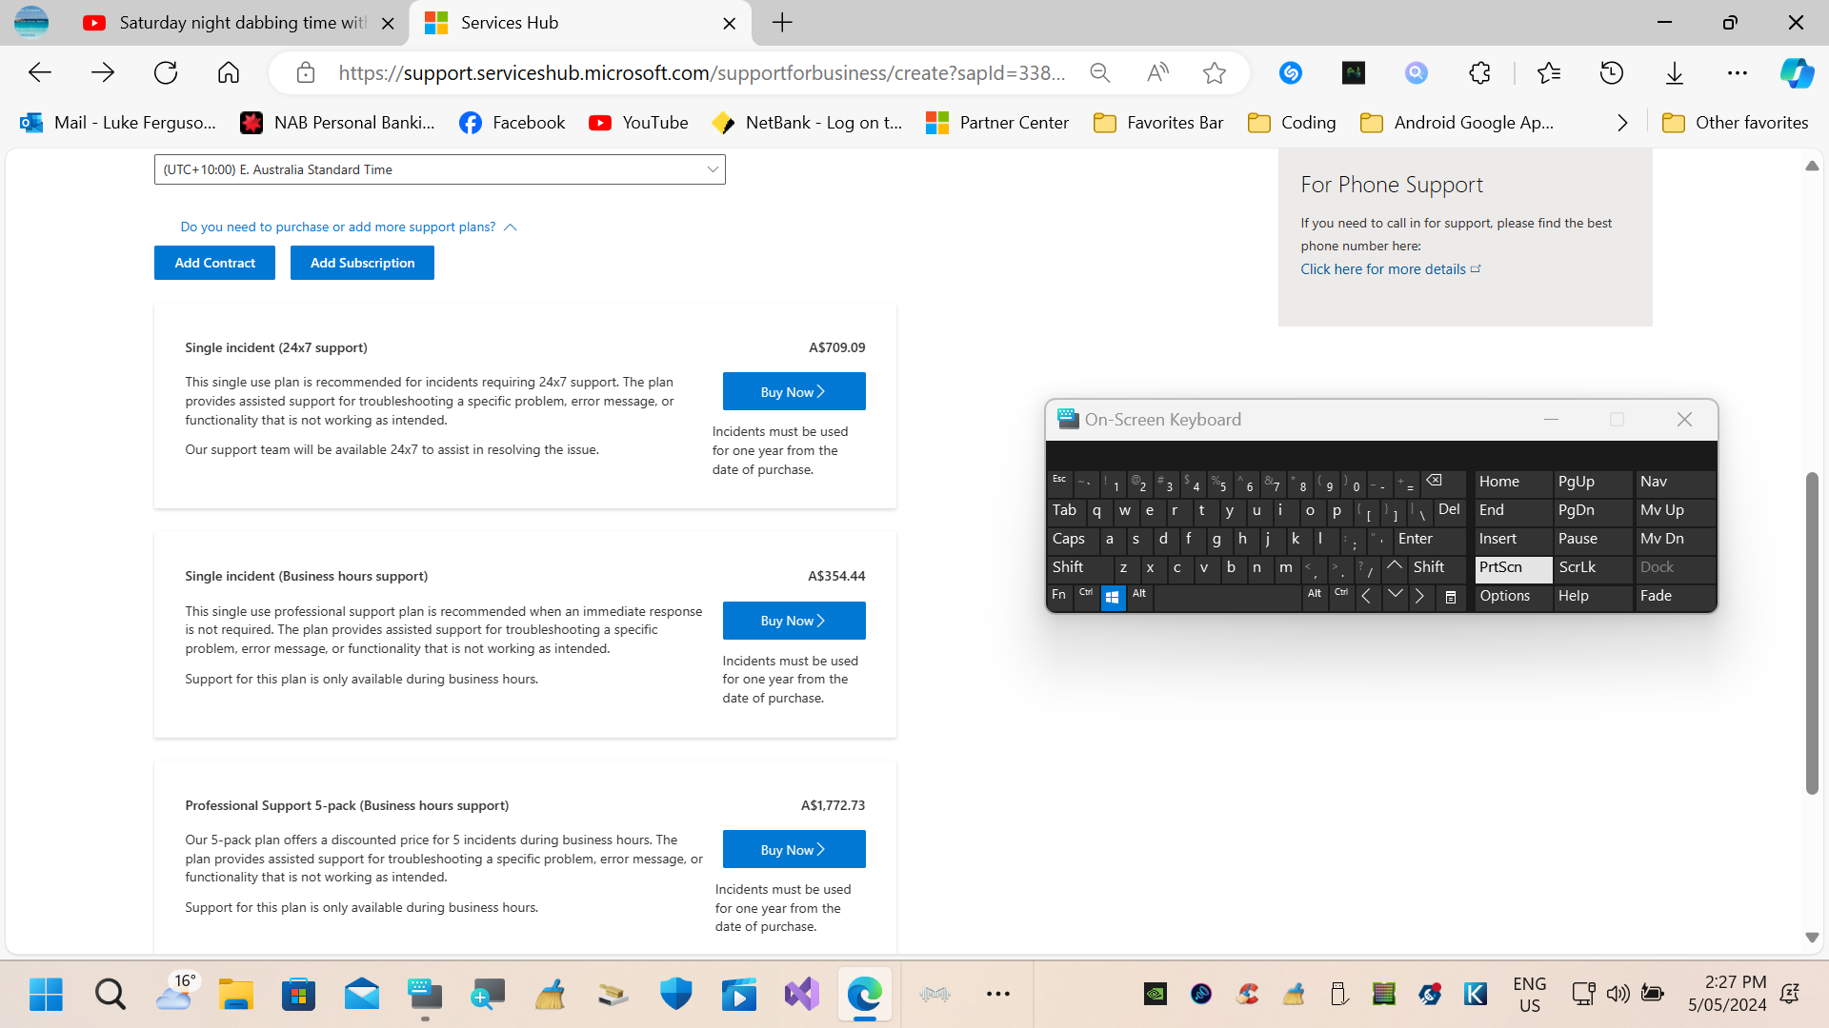Click the Add Contract button

[x=213, y=261]
